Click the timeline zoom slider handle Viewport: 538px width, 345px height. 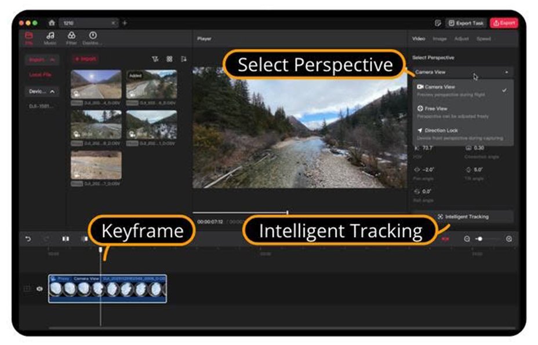click(480, 239)
